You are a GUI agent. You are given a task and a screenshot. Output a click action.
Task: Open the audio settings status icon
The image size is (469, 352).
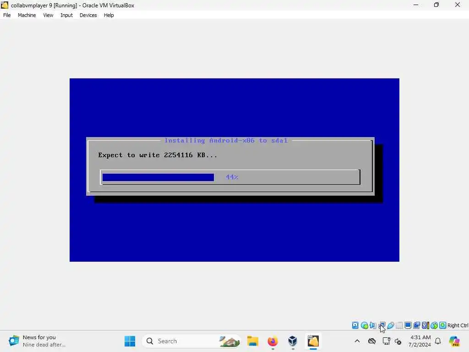tap(373, 325)
